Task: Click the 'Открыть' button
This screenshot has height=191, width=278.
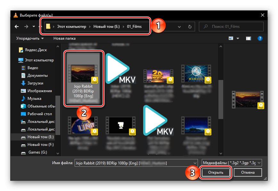Action: [216, 172]
